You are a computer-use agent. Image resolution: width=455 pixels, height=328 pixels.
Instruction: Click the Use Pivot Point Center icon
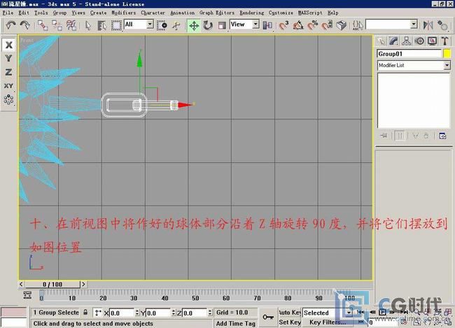pyautogui.click(x=267, y=25)
